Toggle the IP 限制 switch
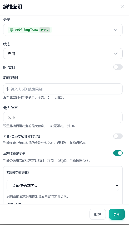 tap(118, 67)
